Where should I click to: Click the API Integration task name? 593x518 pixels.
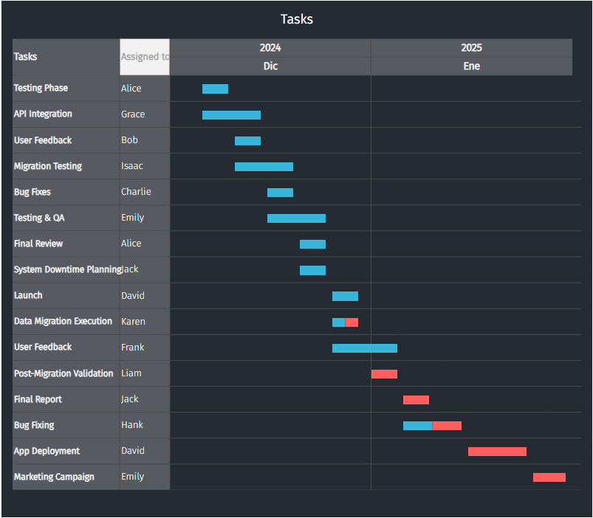pos(43,114)
